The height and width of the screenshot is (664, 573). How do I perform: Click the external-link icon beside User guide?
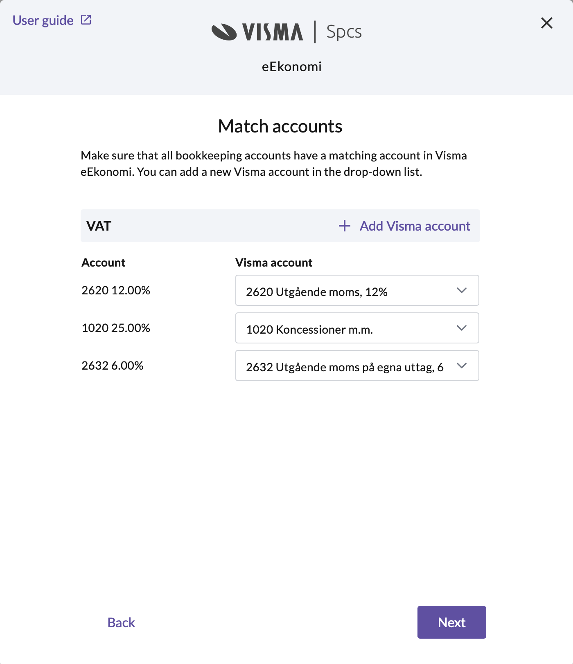(x=86, y=20)
